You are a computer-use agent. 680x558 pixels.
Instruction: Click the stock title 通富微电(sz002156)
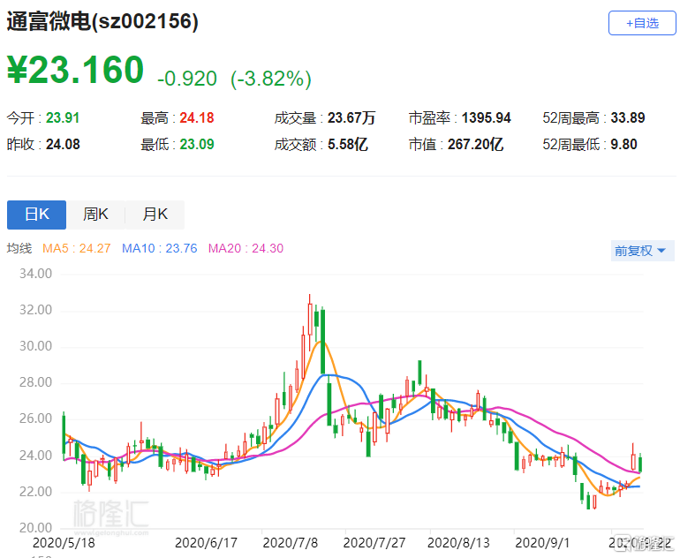[102, 22]
